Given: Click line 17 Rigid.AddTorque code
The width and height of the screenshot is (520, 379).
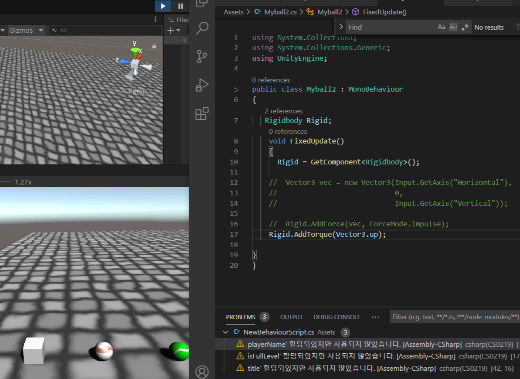Looking at the screenshot, I should tap(327, 234).
